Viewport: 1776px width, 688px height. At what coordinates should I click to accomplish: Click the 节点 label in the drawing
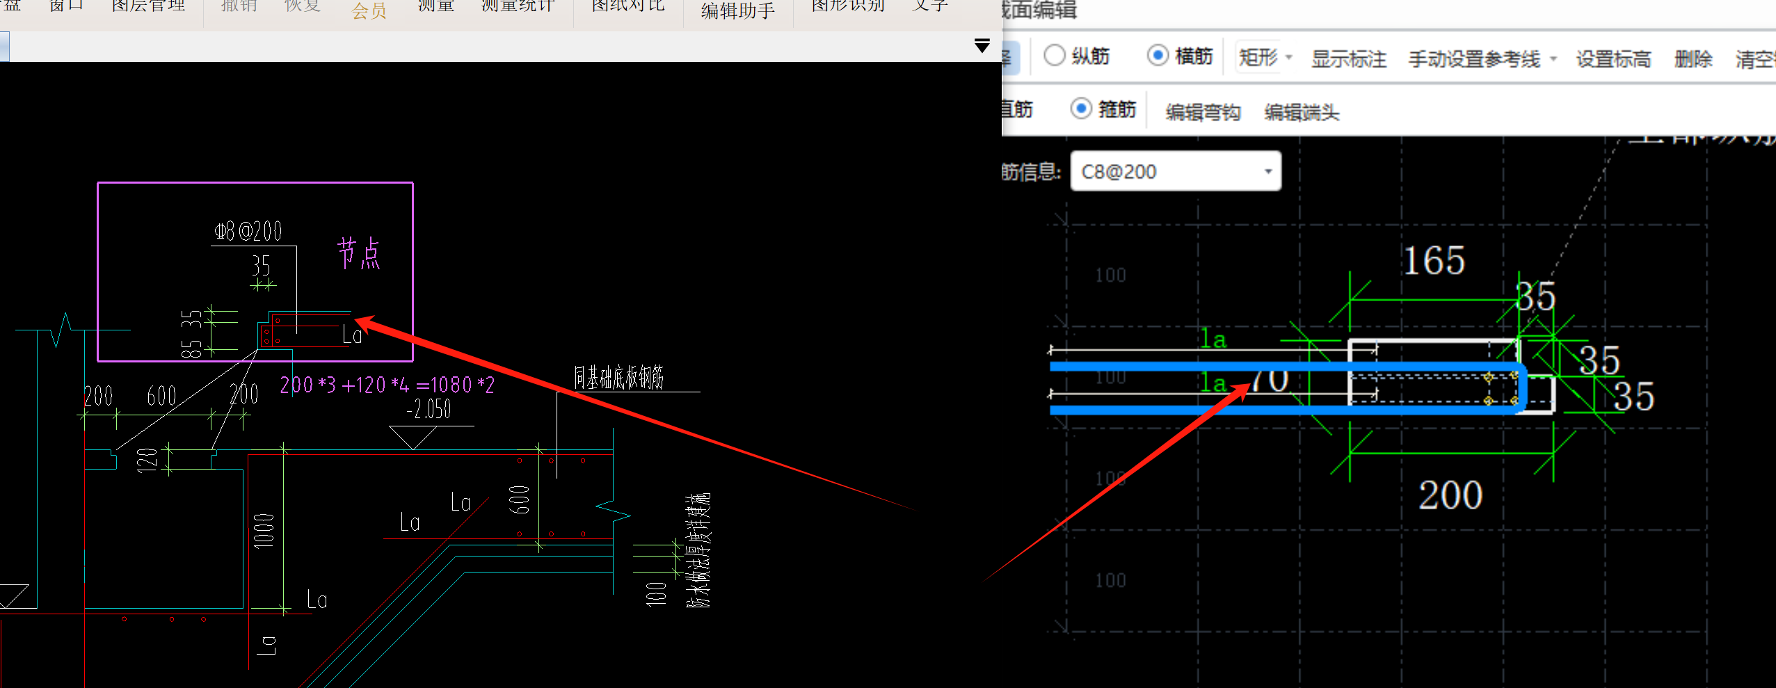359,253
